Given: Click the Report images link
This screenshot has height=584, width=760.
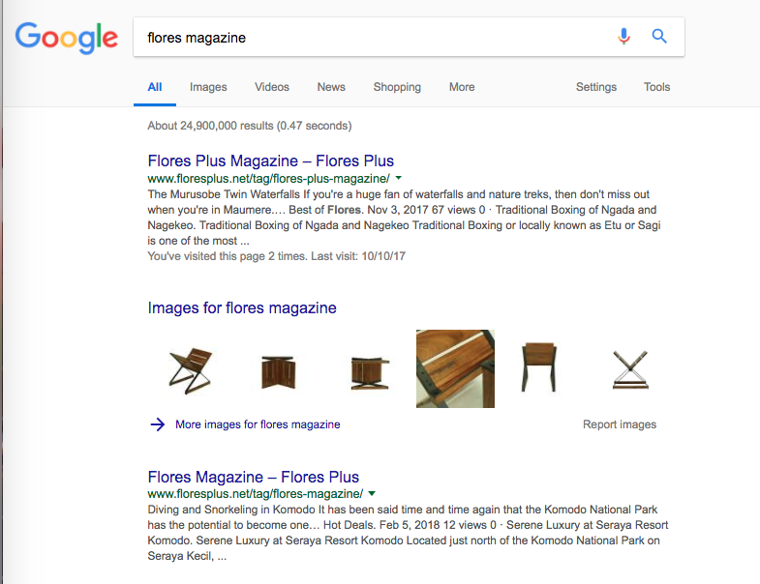Looking at the screenshot, I should pos(619,424).
